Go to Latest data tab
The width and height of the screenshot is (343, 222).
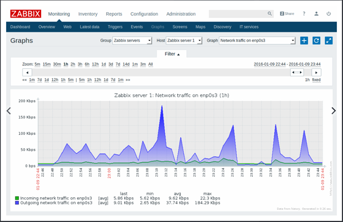click(90, 27)
